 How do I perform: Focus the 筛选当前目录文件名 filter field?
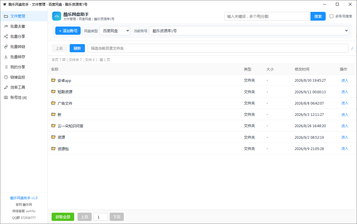click(218, 48)
